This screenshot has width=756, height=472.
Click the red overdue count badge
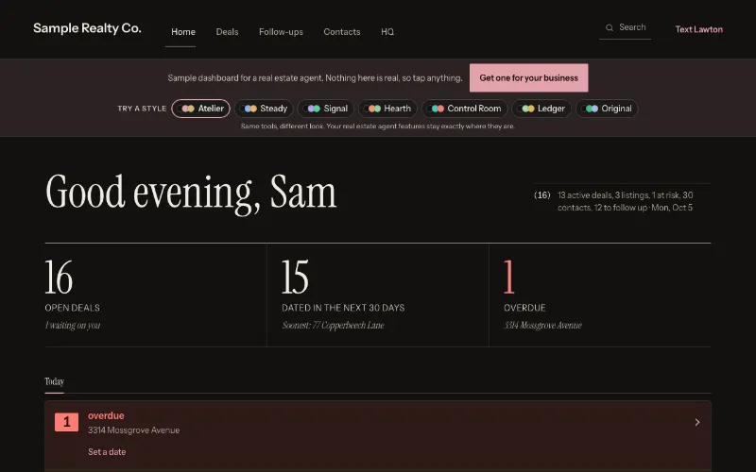coord(66,422)
